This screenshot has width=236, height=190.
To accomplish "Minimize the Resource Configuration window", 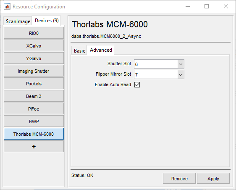I will click(188, 6).
